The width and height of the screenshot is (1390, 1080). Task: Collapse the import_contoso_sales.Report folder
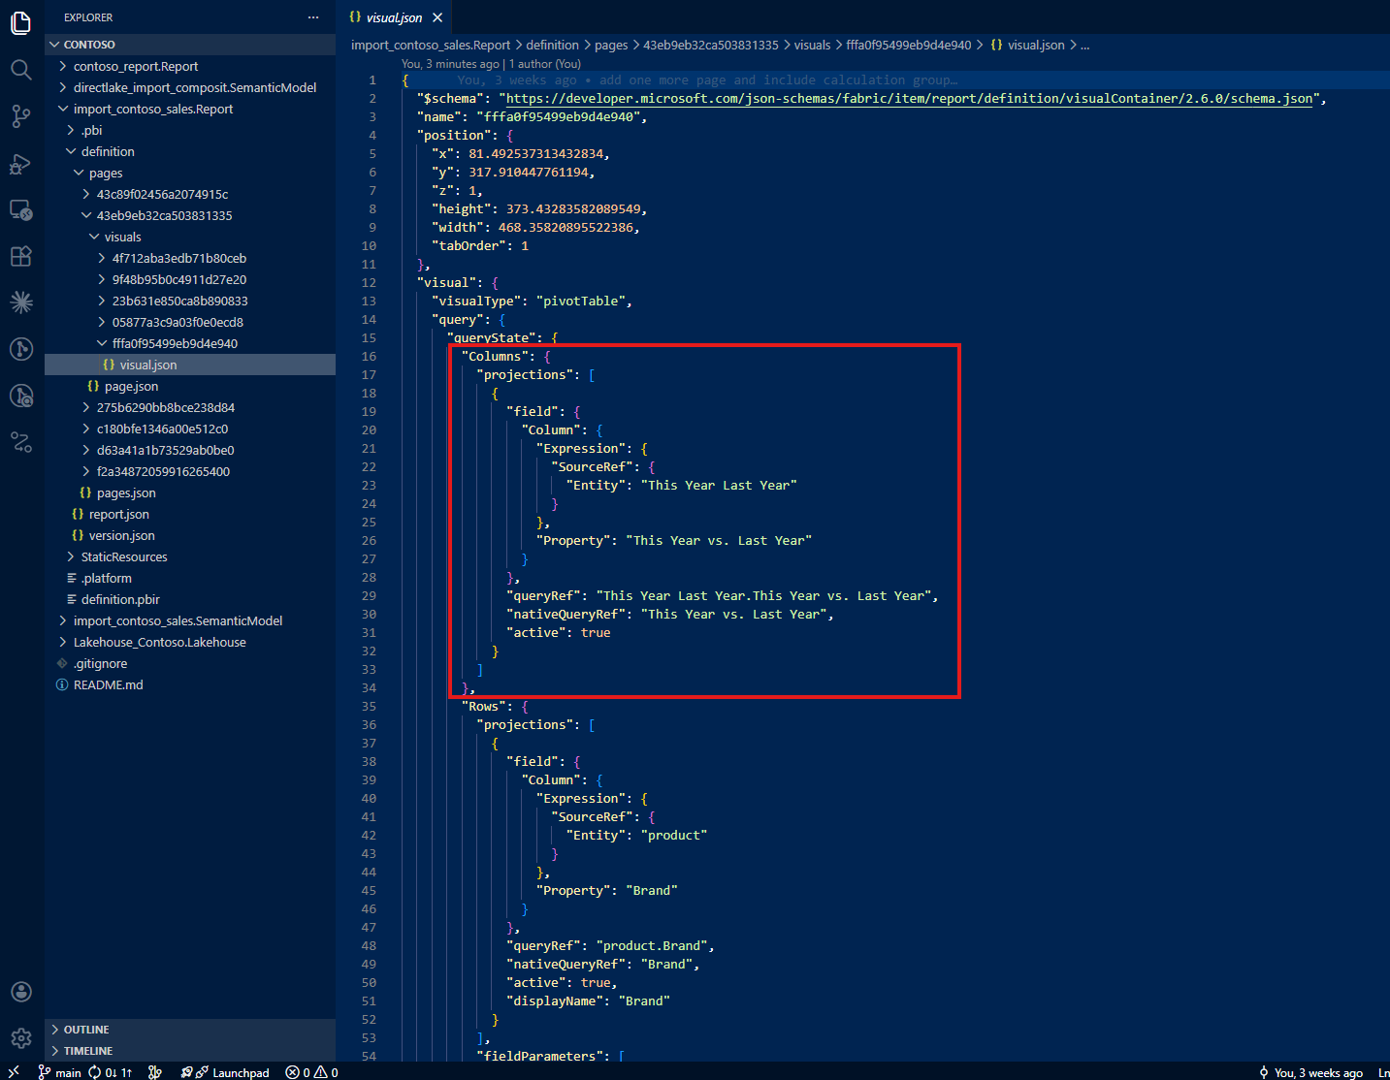click(x=189, y=109)
